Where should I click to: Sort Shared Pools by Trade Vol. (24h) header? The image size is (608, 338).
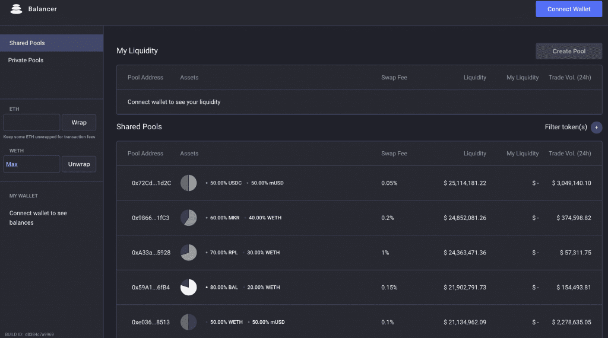(x=569, y=154)
